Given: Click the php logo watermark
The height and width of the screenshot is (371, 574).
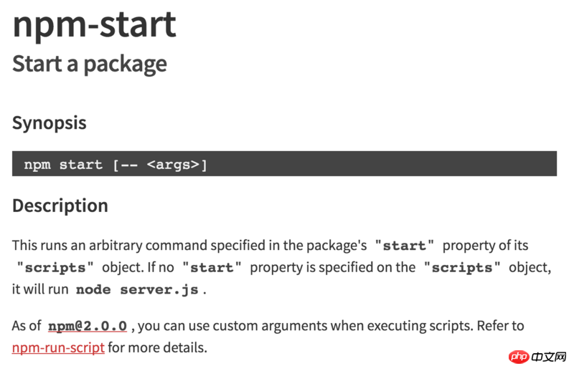Looking at the screenshot, I should [519, 356].
